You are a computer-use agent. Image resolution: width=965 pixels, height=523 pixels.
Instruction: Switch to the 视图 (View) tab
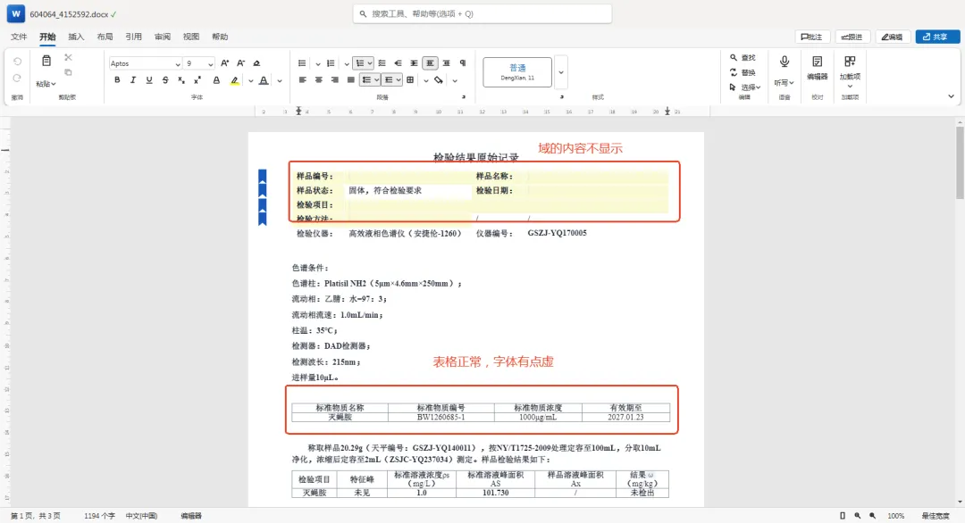click(x=191, y=37)
